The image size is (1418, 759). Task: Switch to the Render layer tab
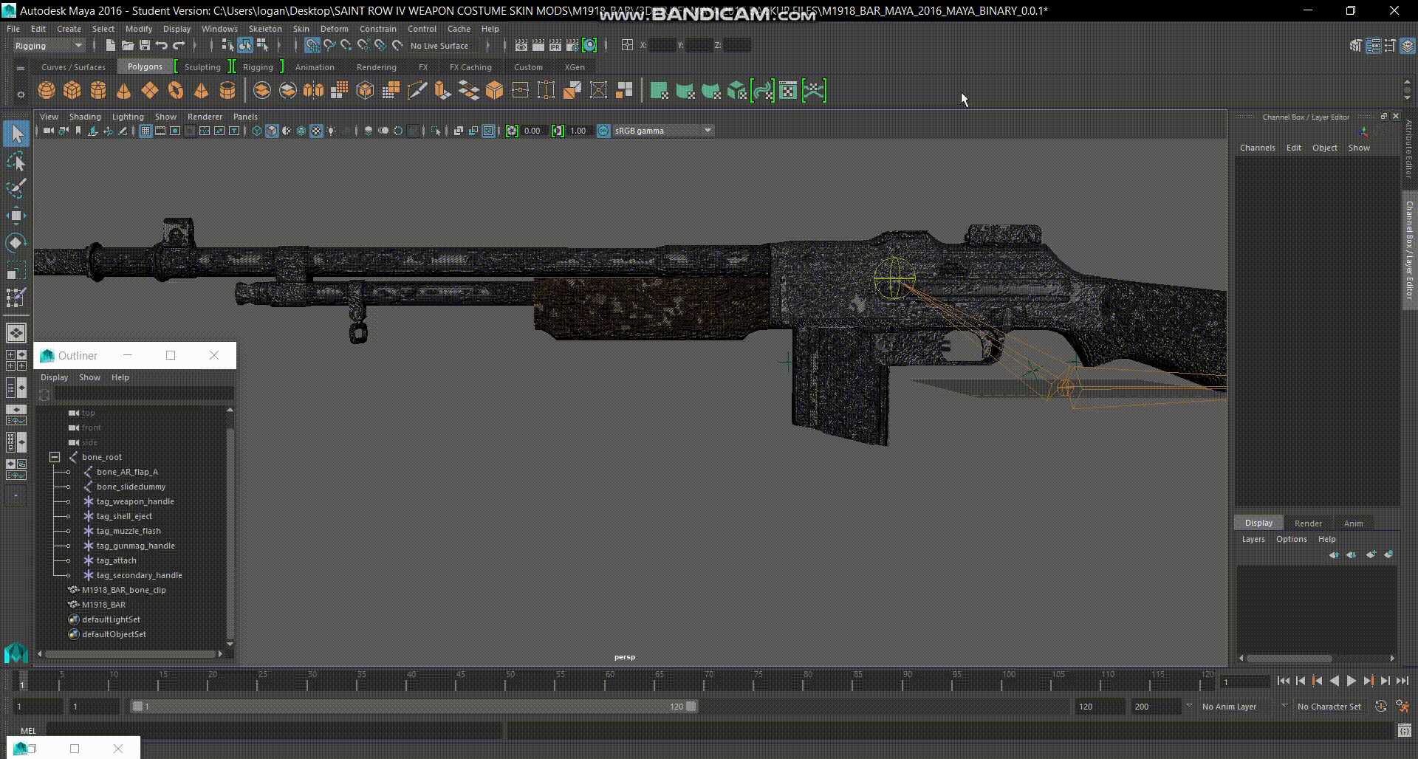point(1308,523)
